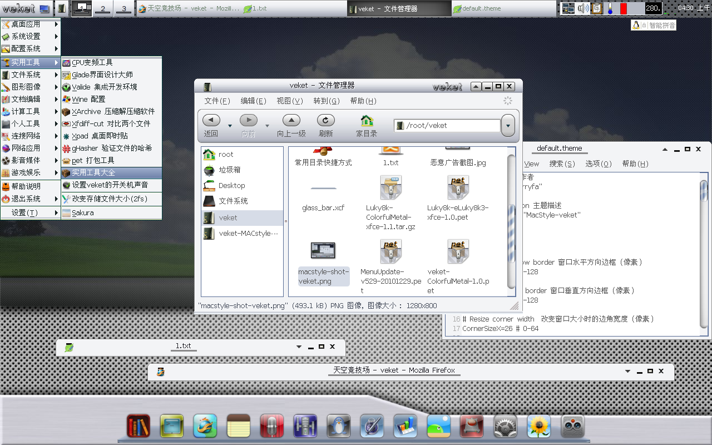This screenshot has height=445, width=712.
Task: Expand 设置(T) submenu in start menu
Action: click(x=31, y=212)
